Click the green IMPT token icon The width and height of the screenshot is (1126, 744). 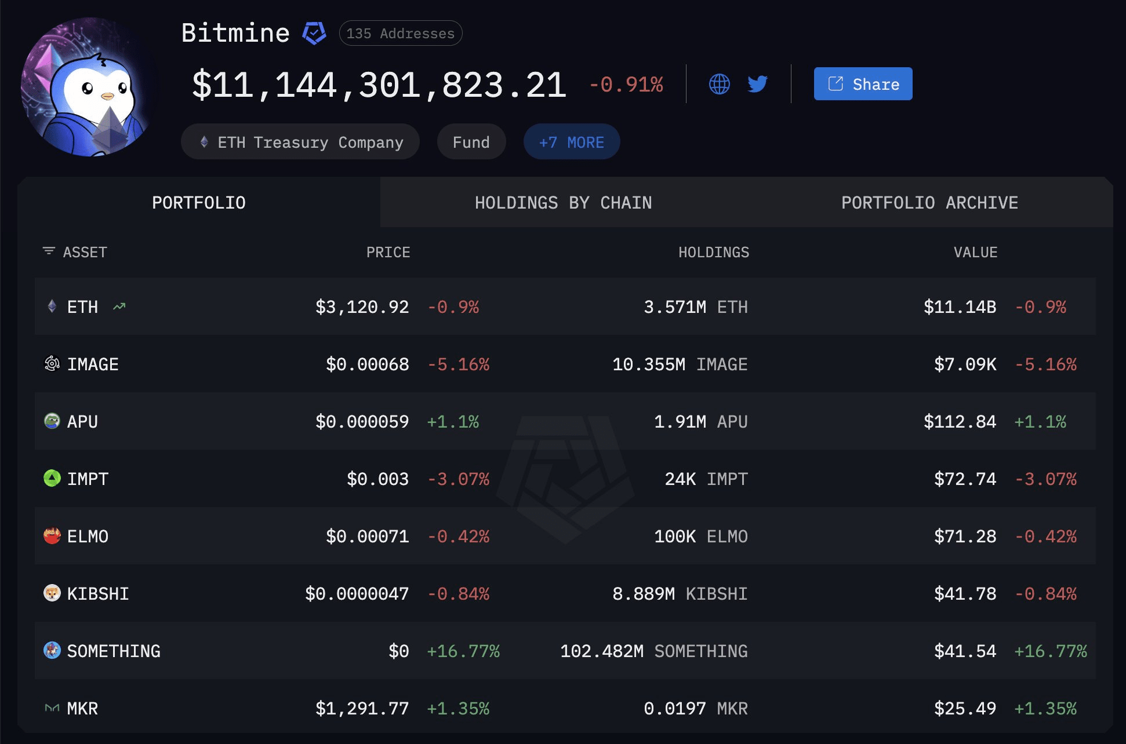(x=52, y=479)
